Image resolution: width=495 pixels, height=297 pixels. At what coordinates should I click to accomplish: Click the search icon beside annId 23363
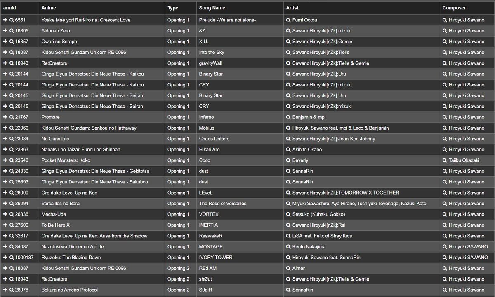coord(12,149)
